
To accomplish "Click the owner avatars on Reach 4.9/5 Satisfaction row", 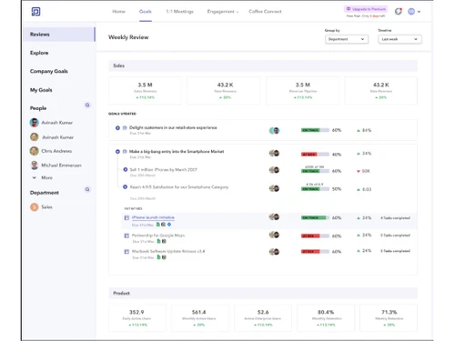I will coord(274,188).
